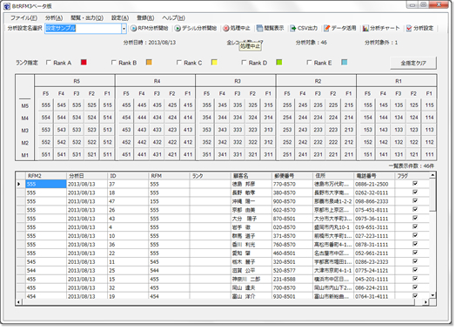Screen dimensions: 456x331
Task: Open the 分析(A) menu
Action: (x=54, y=18)
